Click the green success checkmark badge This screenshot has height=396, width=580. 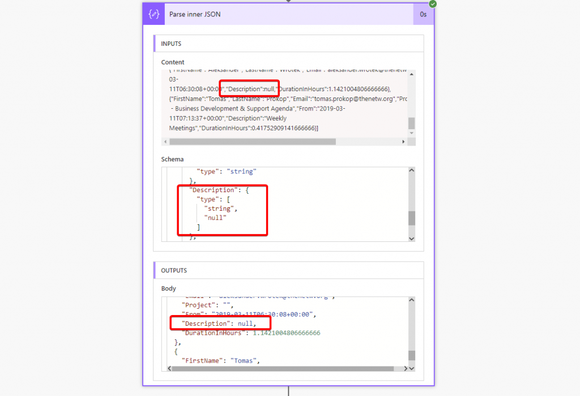pos(432,4)
